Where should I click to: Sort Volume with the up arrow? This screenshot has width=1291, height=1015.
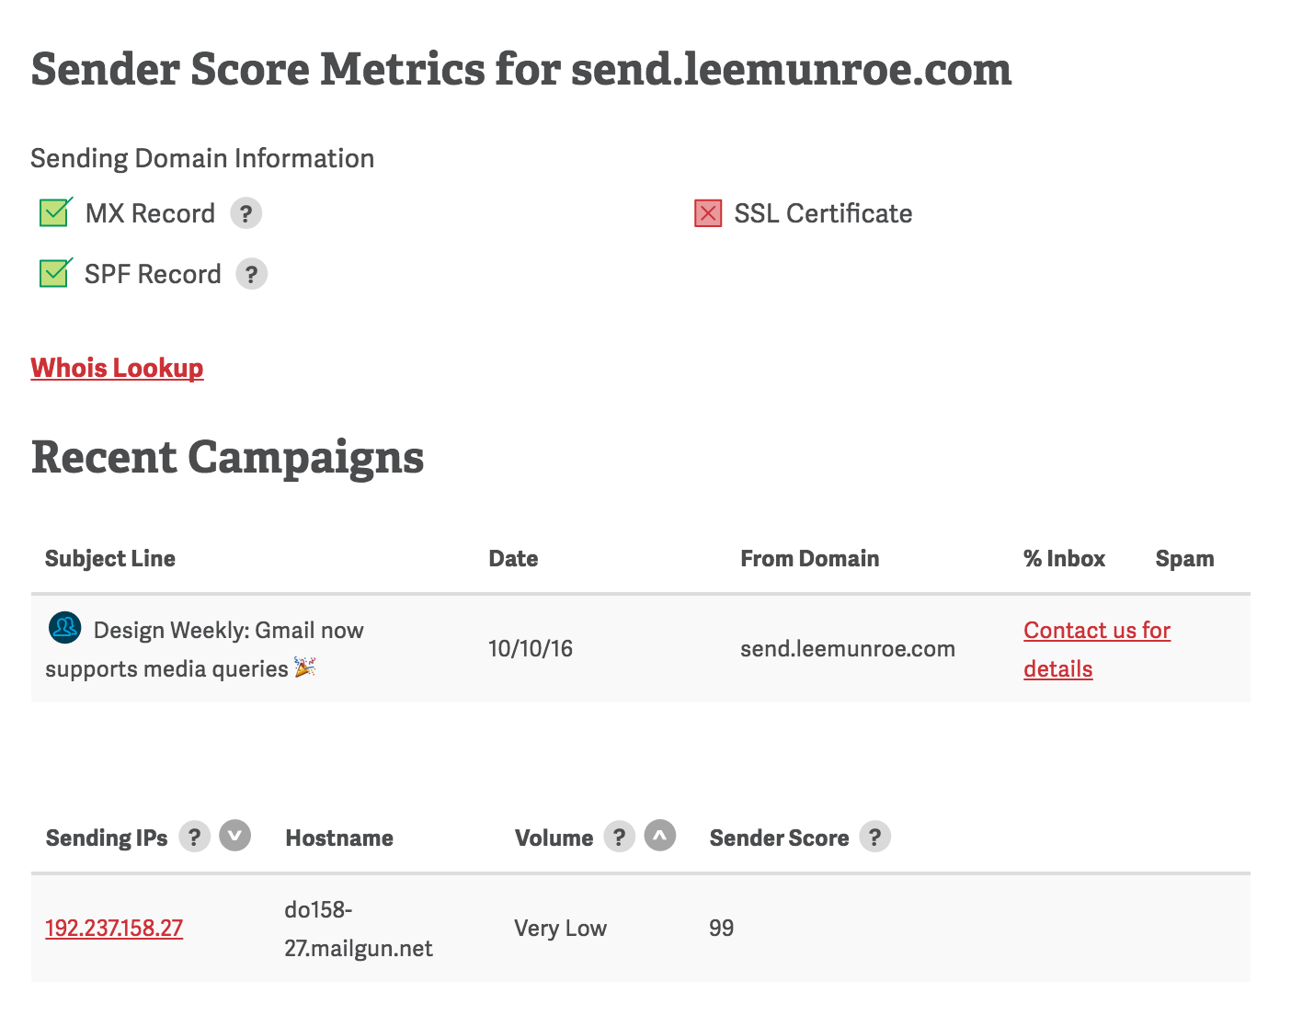[660, 836]
